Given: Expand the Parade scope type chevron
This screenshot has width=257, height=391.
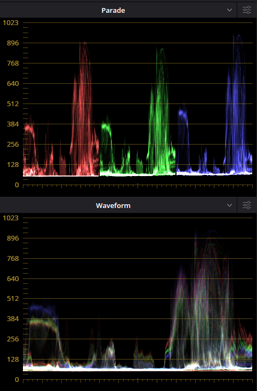Looking at the screenshot, I should click(229, 10).
